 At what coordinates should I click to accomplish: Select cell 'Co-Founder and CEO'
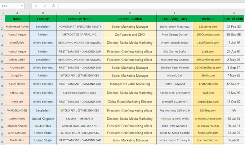(130, 35)
